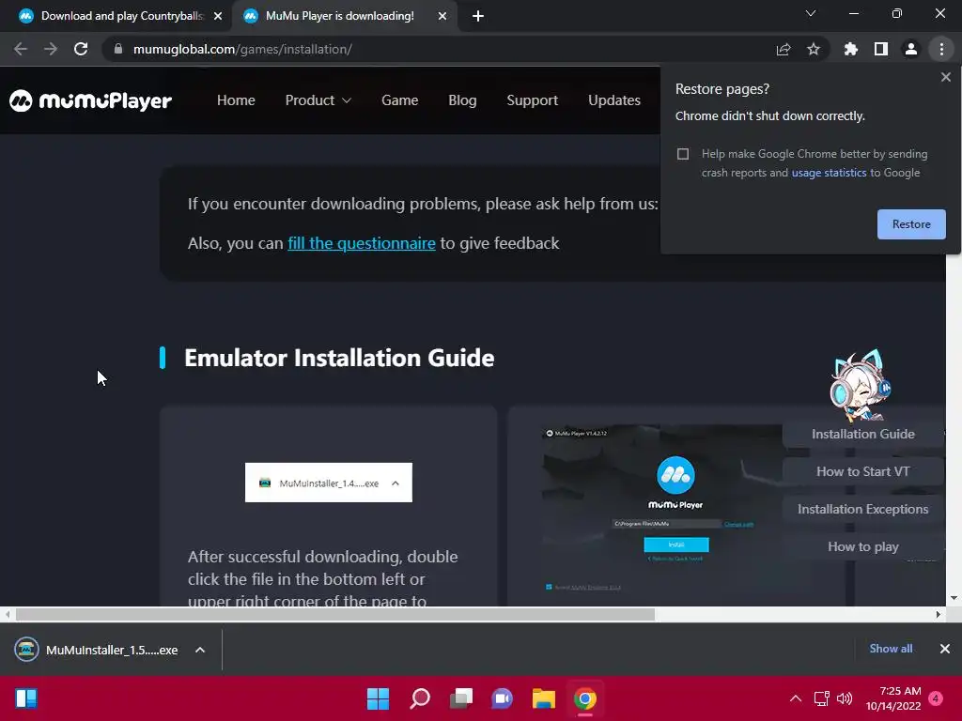Viewport: 962px width, 721px height.
Task: Open the Home nav item
Action: click(x=236, y=100)
